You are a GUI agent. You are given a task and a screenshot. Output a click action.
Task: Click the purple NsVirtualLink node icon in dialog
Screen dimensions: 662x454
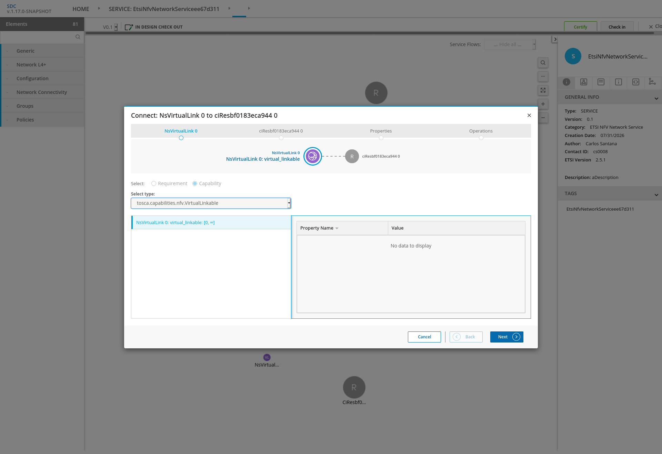[x=313, y=156]
